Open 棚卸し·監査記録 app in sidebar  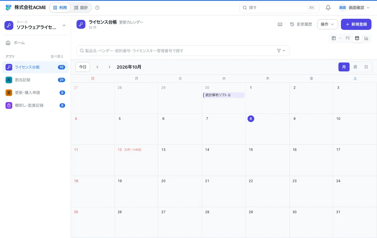pos(35,105)
